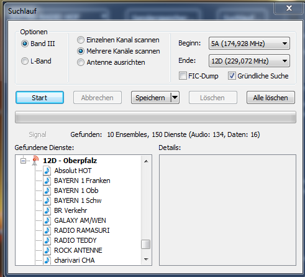305x277 pixels.
Task: Click the note icon beside BR Verkehr
Action: point(47,210)
